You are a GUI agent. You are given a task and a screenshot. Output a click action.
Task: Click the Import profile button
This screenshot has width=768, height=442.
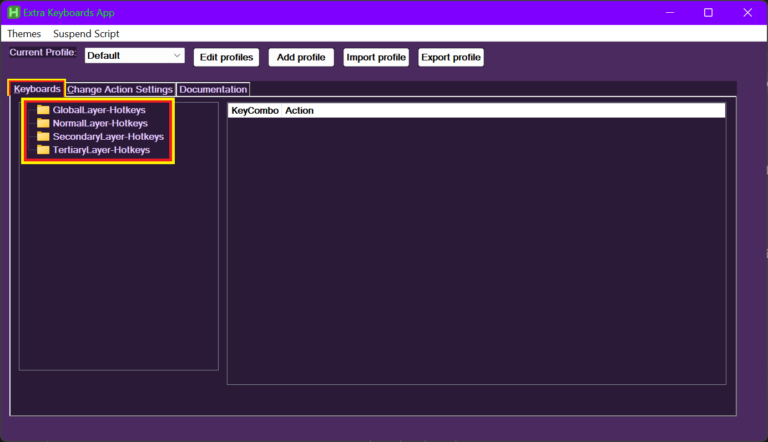[376, 58]
